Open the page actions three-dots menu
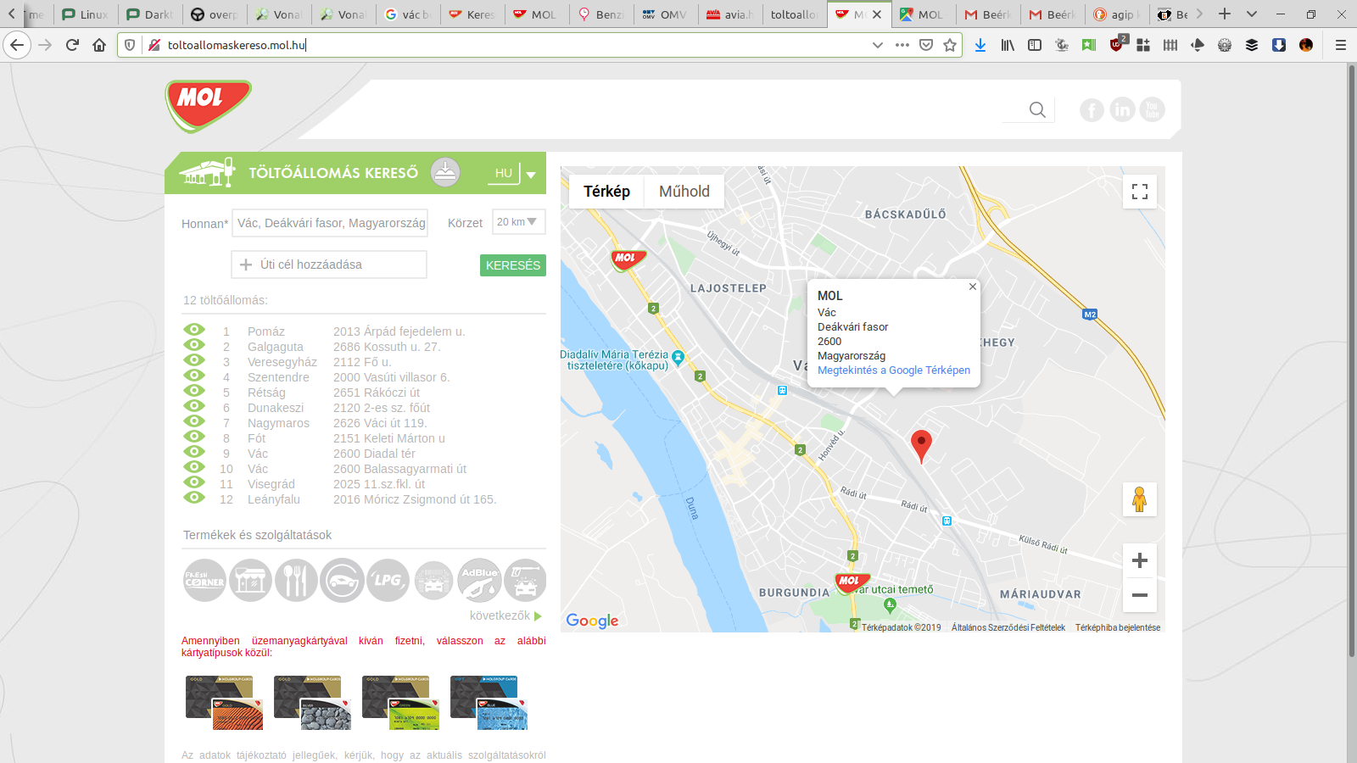Screen dimensions: 1357x763 (902, 45)
